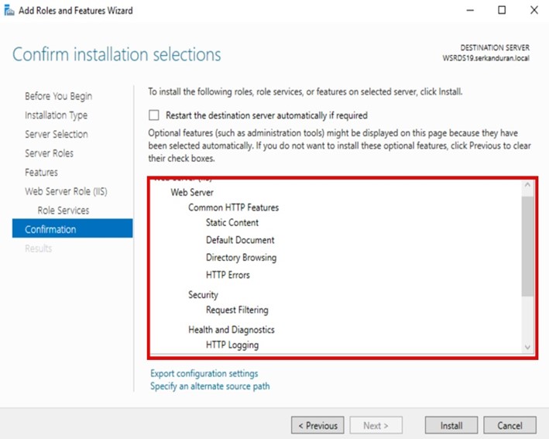The image size is (549, 439).
Task: Open Export configuration settings link
Action: (x=204, y=373)
